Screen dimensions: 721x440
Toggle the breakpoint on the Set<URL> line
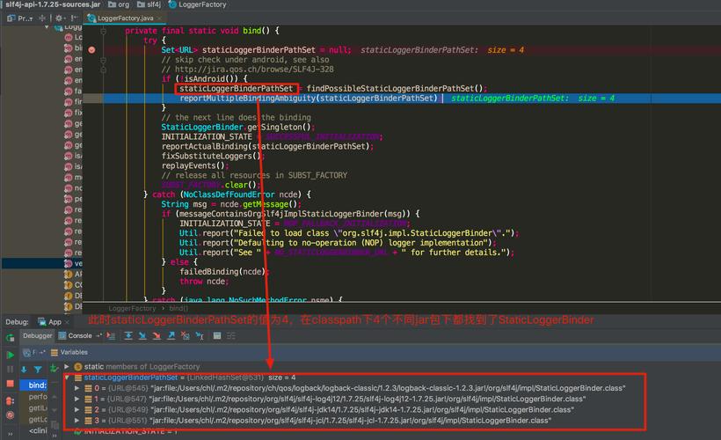[x=91, y=49]
